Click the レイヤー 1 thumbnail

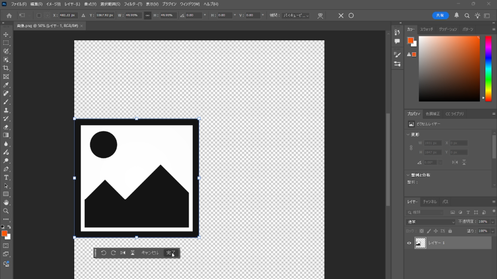[x=420, y=243]
